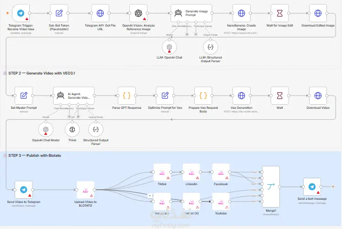
Task: Select the Think tool sub-node
Action: (x=72, y=129)
